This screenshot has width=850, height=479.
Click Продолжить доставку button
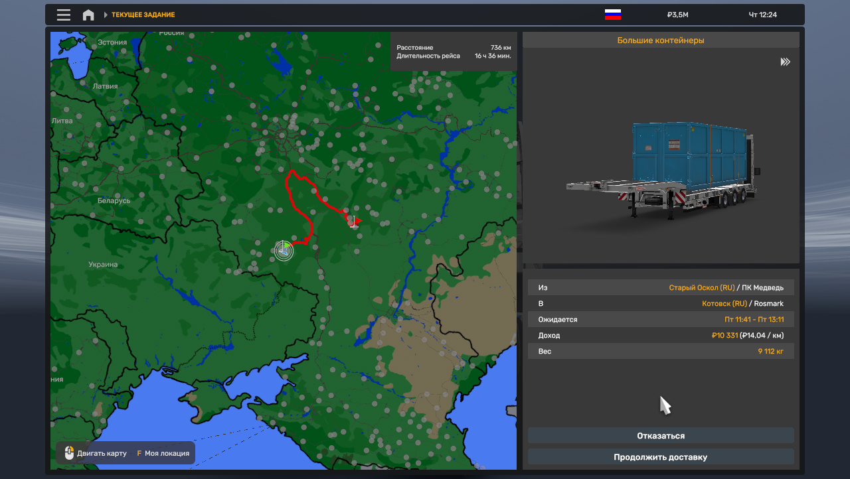[661, 457]
